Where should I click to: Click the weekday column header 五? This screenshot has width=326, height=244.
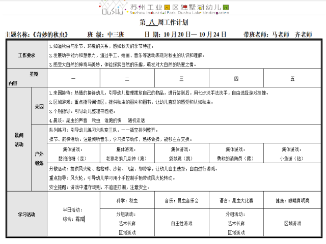pyautogui.click(x=292, y=79)
